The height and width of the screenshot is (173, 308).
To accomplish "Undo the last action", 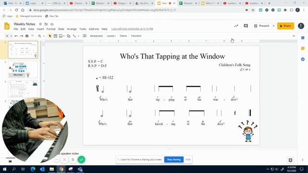I will pyautogui.click(x=16, y=36).
